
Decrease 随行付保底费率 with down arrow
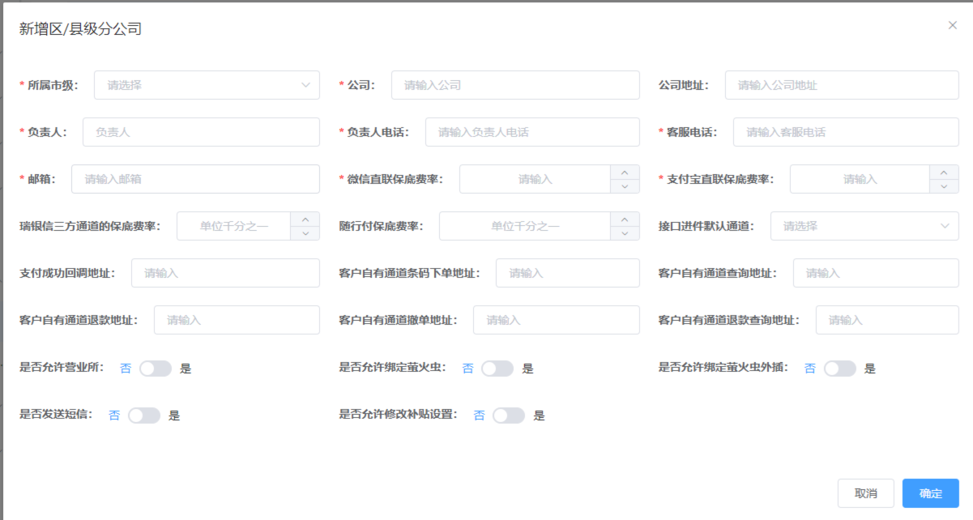coord(624,233)
